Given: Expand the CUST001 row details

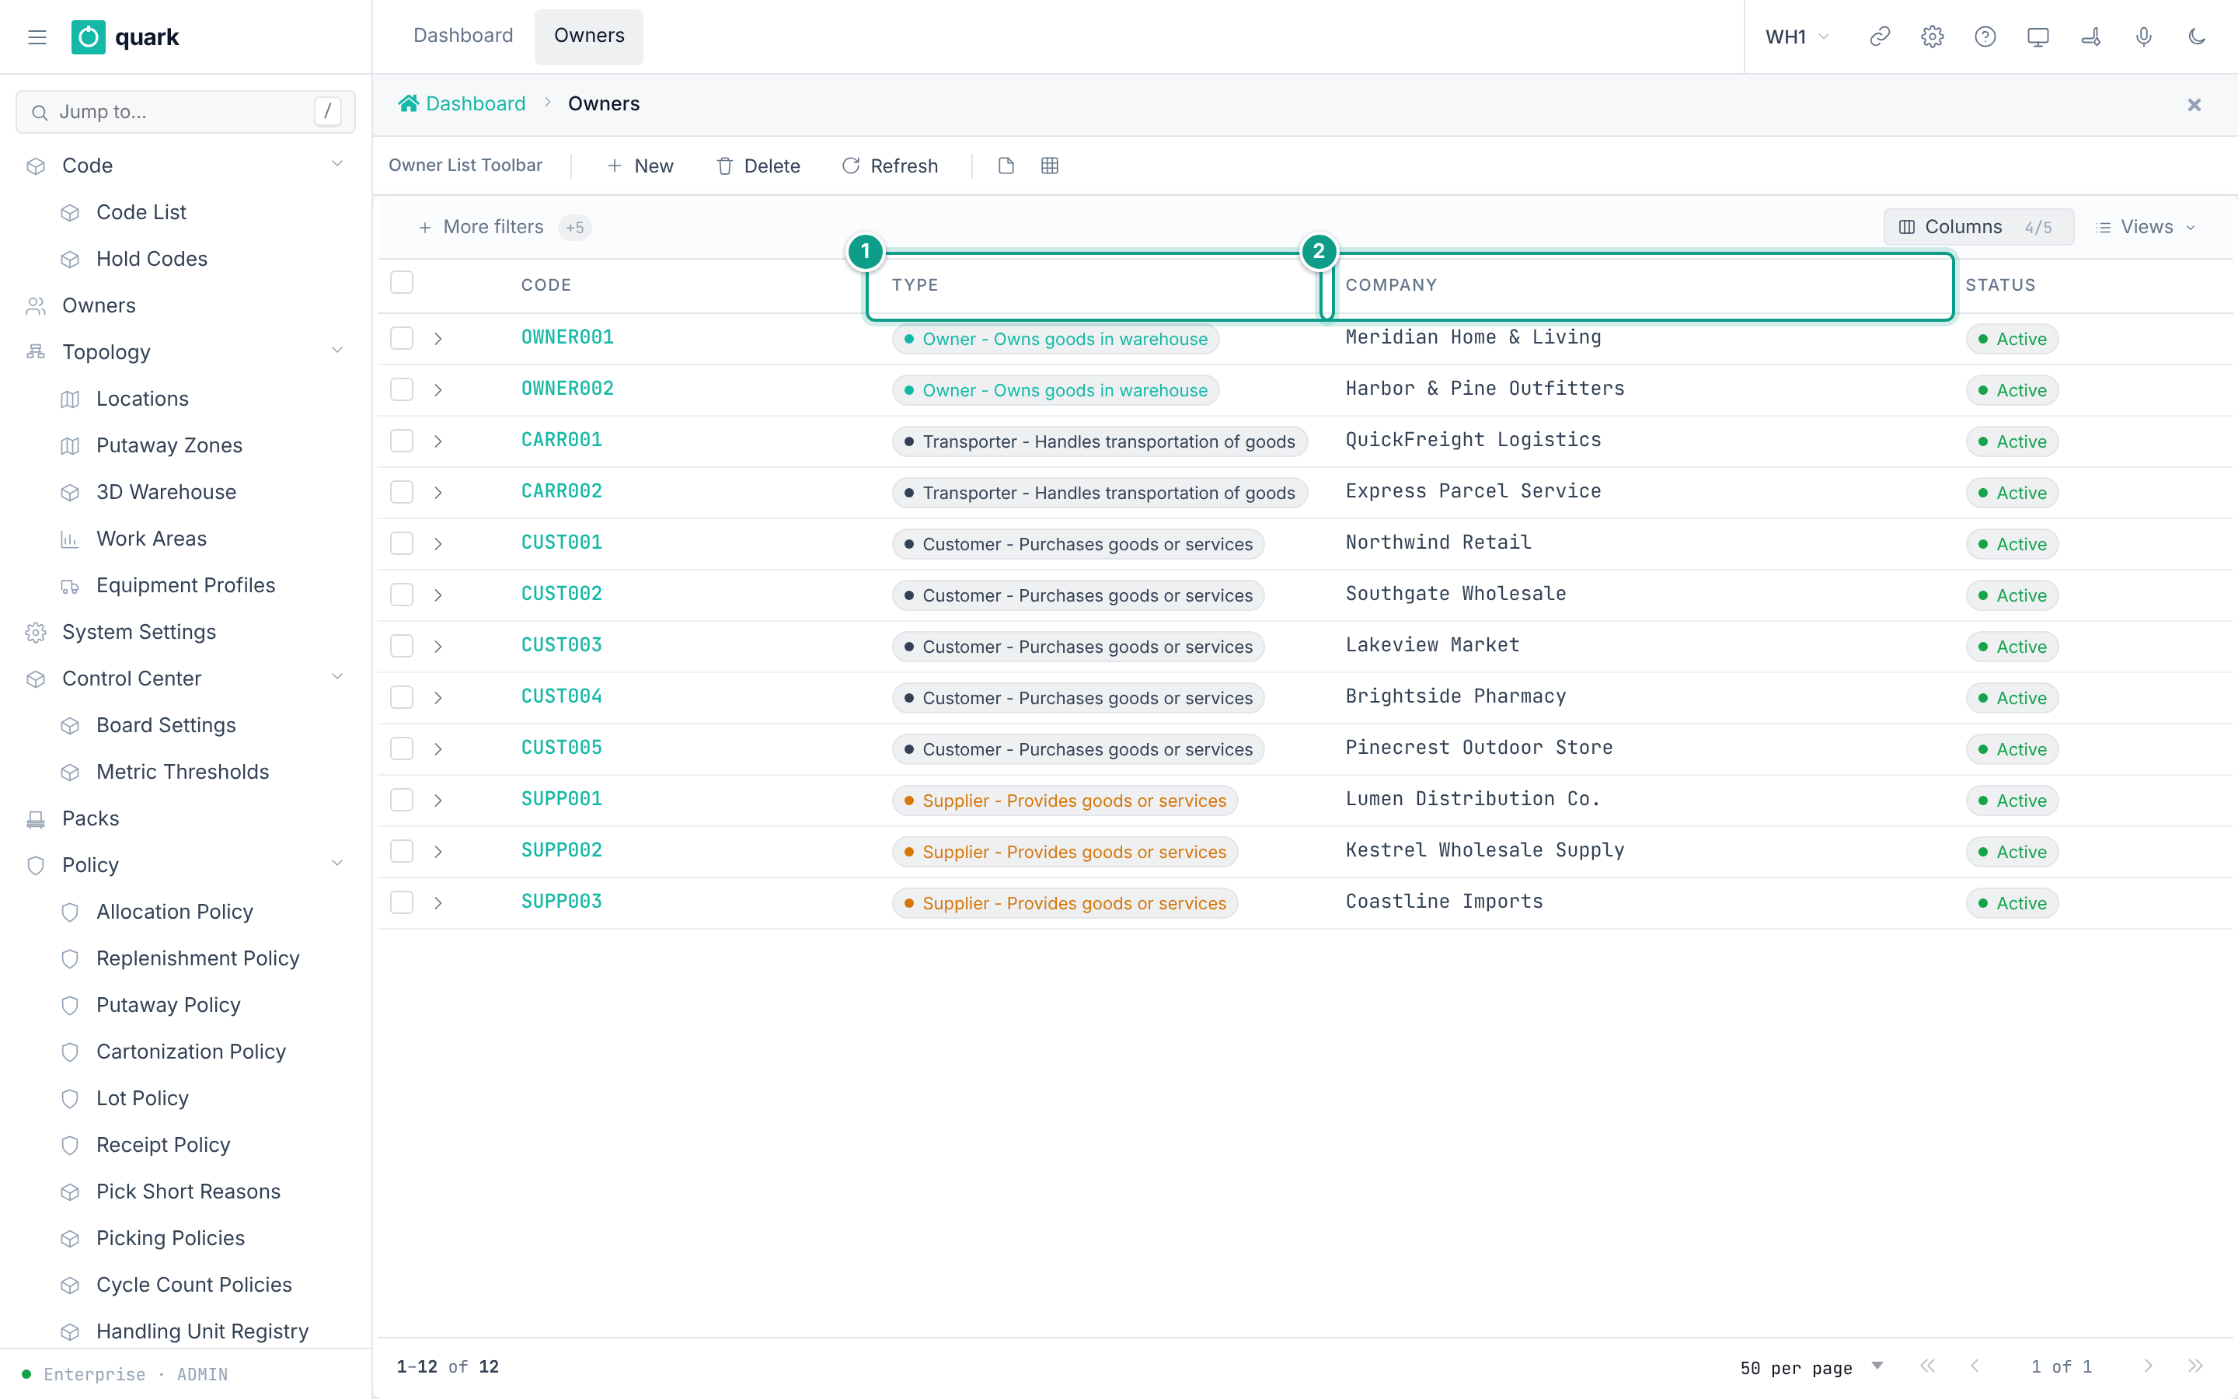Looking at the screenshot, I should point(438,544).
